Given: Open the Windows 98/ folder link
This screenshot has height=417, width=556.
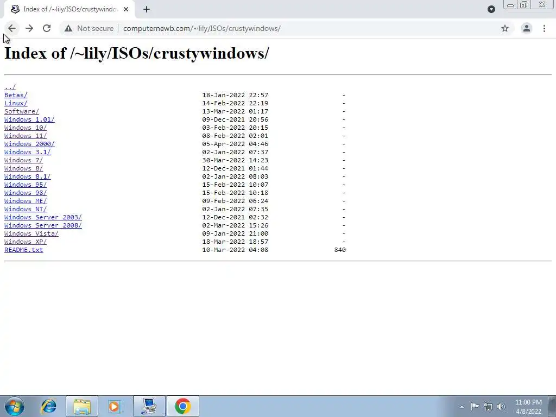Looking at the screenshot, I should tap(26, 193).
